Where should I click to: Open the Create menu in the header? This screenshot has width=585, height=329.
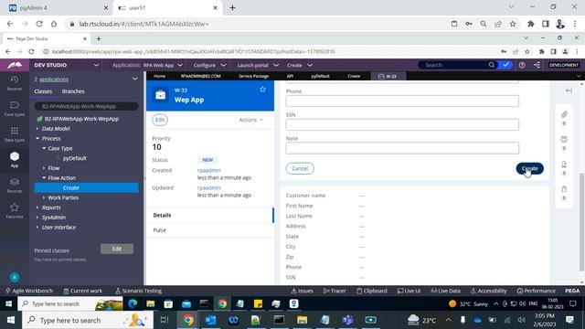300,65
